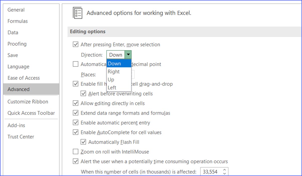
Task: Uncheck "Extend data range formats and formulas"
Action: tap(75, 113)
